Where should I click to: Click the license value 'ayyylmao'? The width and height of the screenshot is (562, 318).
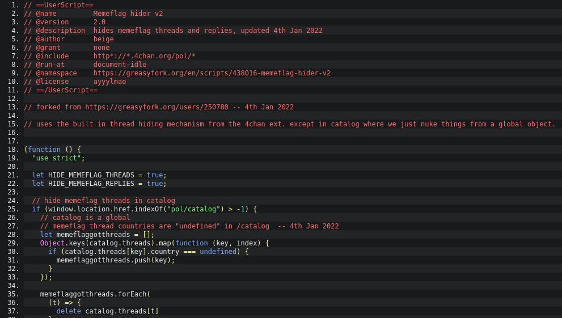pyautogui.click(x=109, y=82)
